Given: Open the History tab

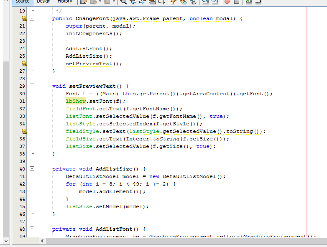Looking at the screenshot, I should click(x=65, y=2).
